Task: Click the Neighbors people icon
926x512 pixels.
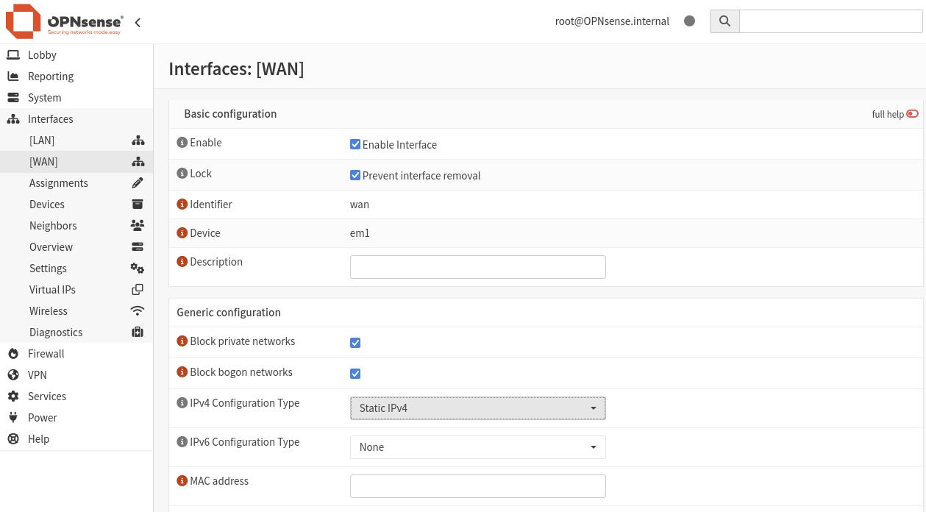Action: click(x=138, y=225)
